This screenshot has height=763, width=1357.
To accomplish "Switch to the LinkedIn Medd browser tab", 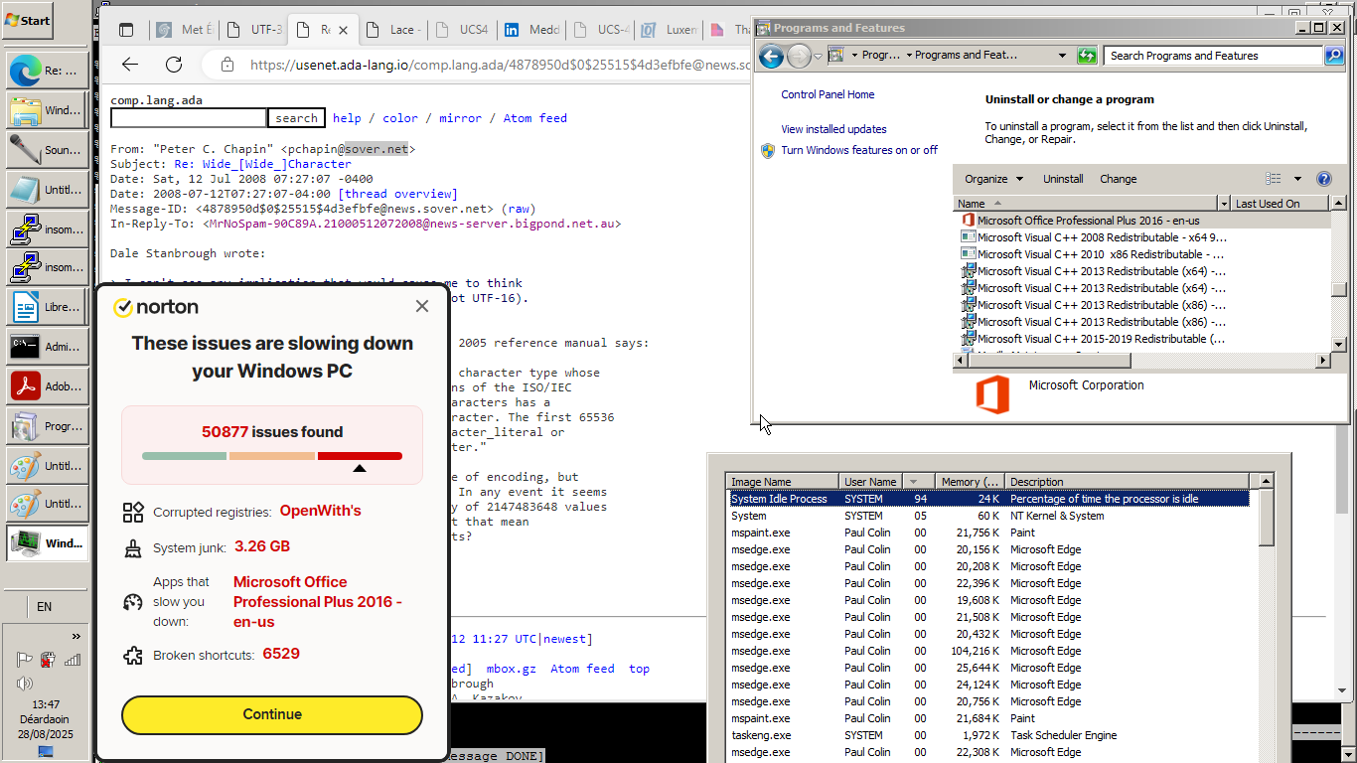I will (x=530, y=30).
